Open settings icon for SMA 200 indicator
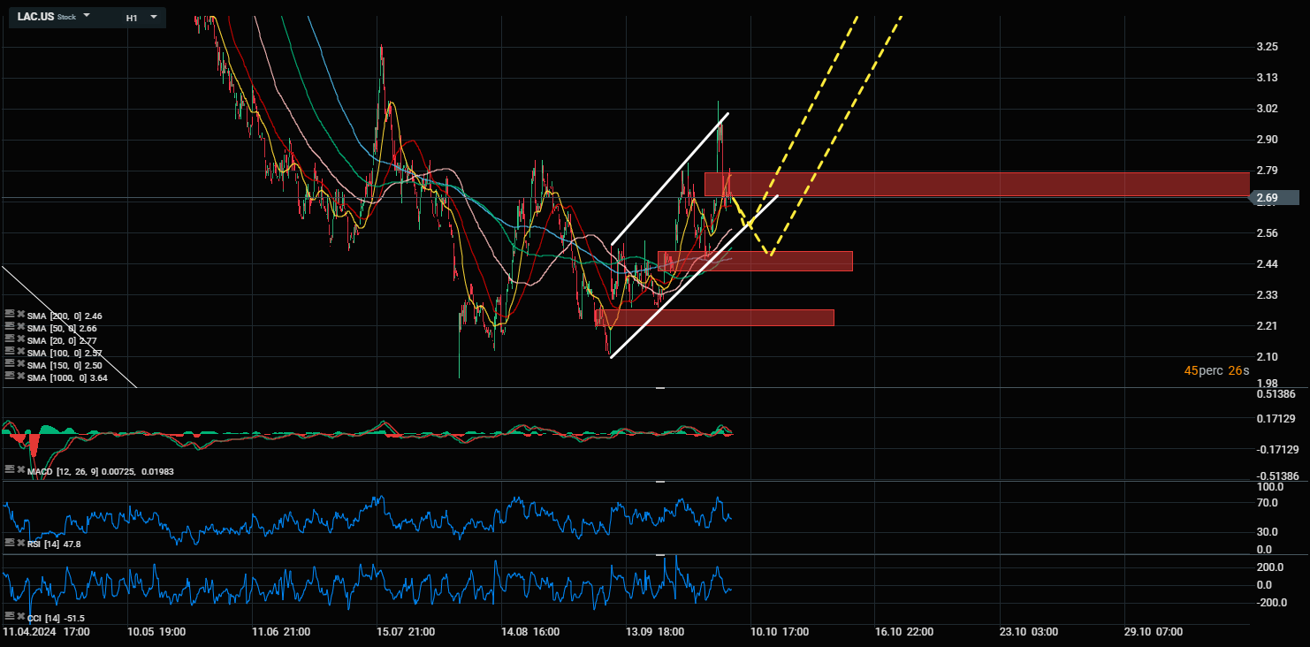The image size is (1310, 647). (9, 315)
